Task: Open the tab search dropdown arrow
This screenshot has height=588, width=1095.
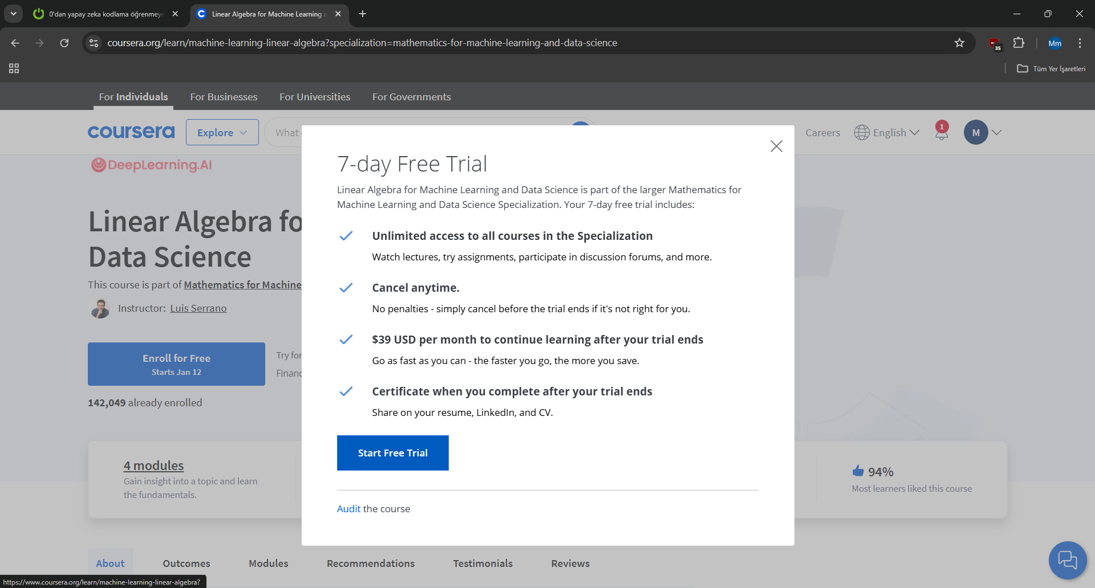Action: [x=13, y=14]
